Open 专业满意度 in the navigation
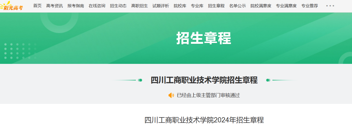Screen dimensions: 352x128 (286, 6)
